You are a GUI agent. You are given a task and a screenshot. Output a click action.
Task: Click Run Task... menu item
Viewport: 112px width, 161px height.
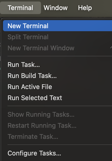[x=57, y=65]
